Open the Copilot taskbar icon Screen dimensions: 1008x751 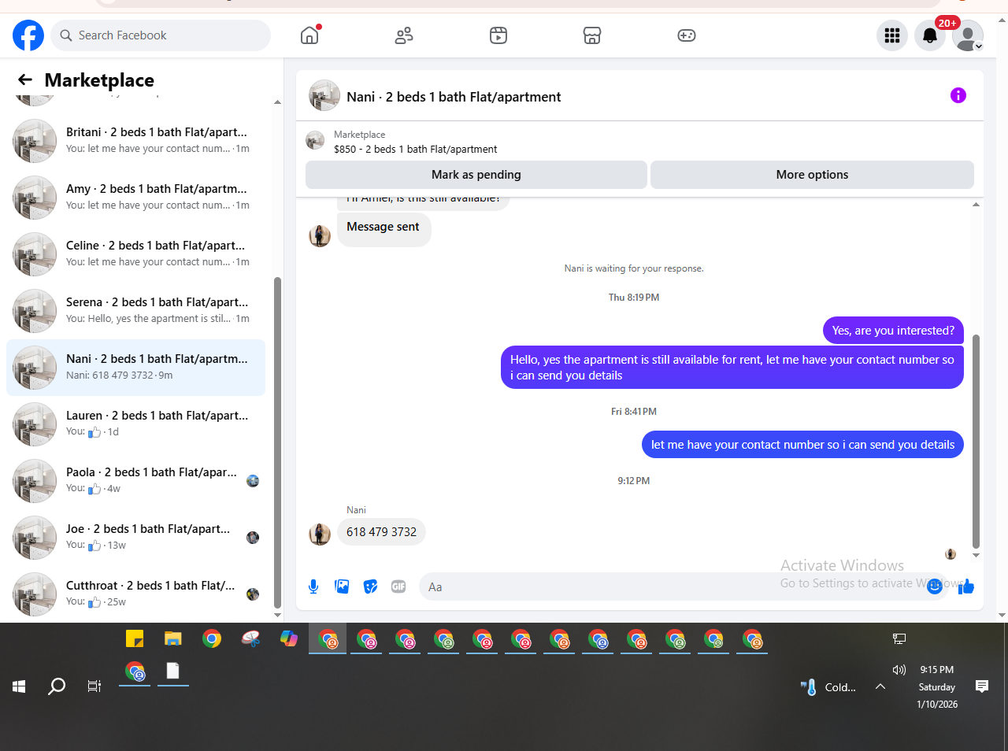289,638
